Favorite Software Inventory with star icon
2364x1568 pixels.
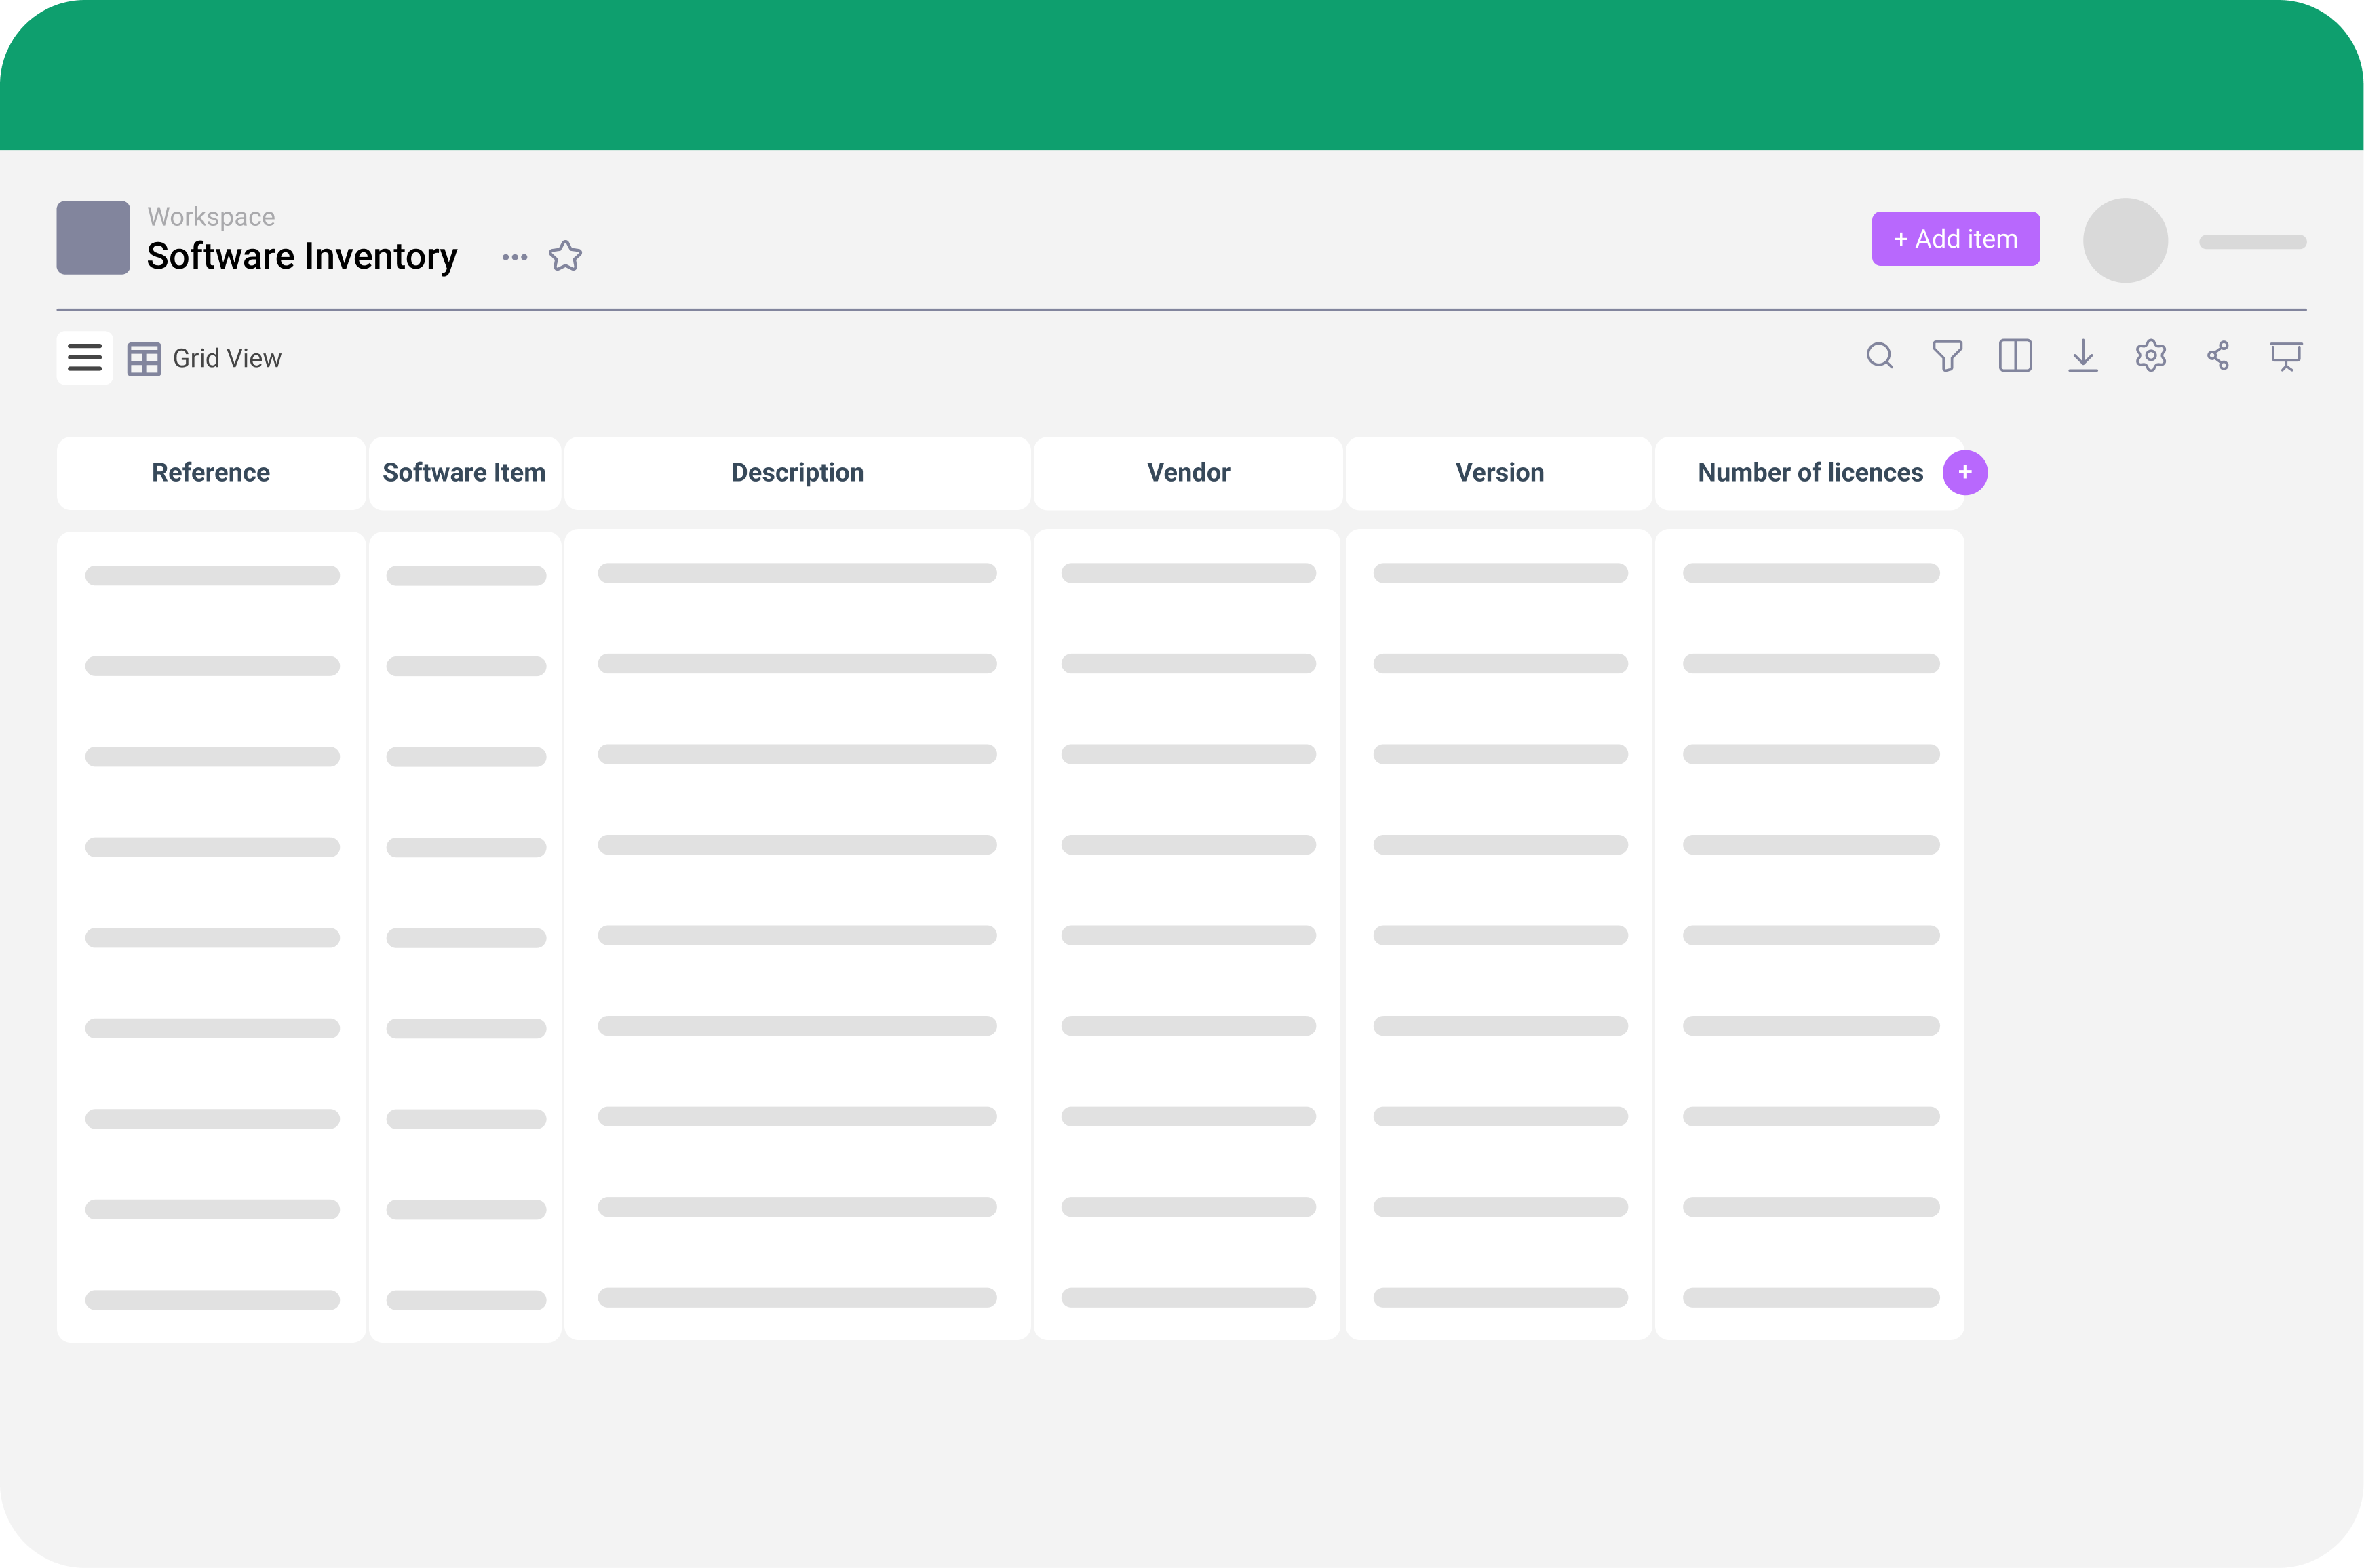(565, 257)
